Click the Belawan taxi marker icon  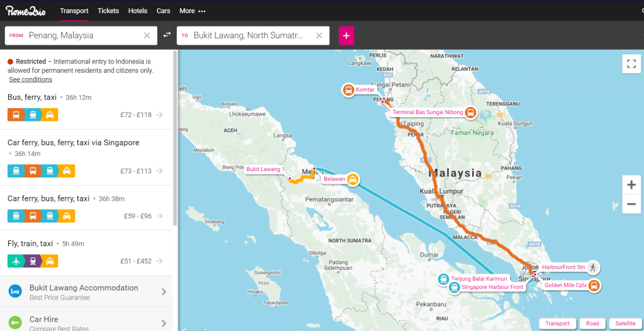(x=353, y=179)
